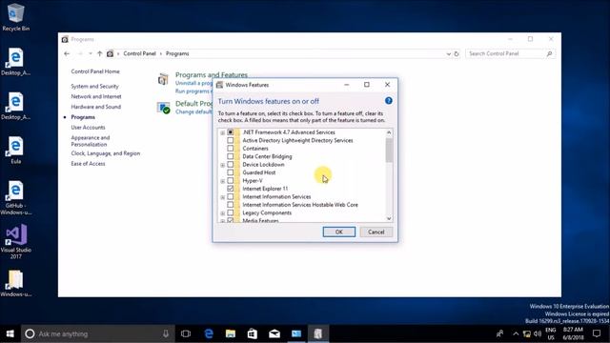Screen dimensions: 610x343
Task: Launch Edge from the taskbar
Action: pos(209,333)
